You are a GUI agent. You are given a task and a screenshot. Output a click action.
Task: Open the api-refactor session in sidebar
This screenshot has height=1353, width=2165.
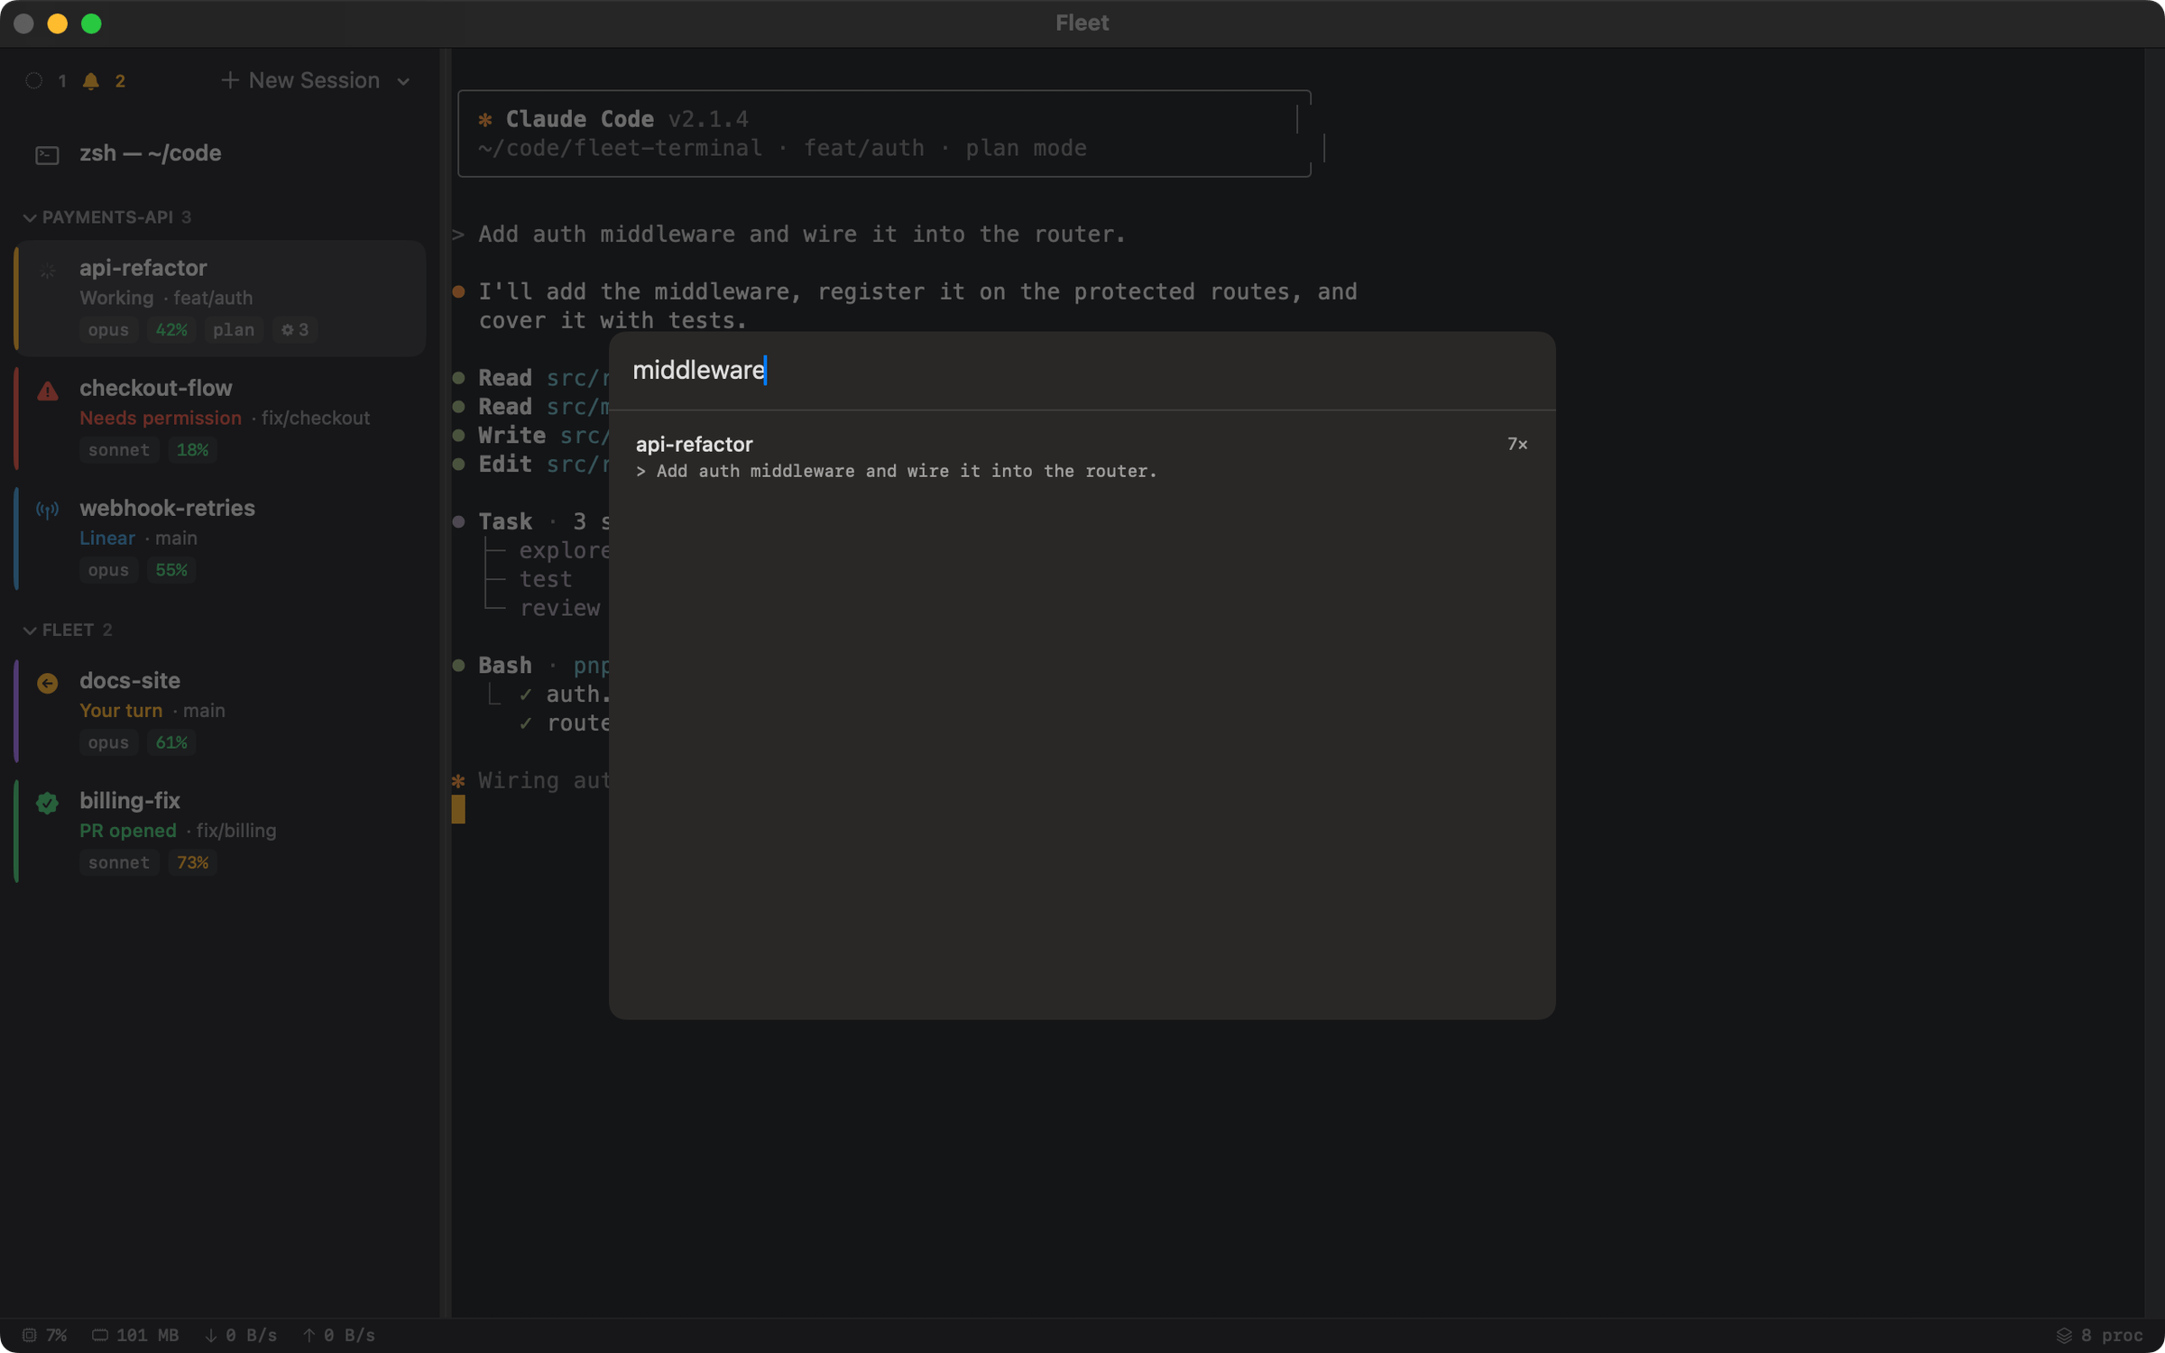coord(220,298)
